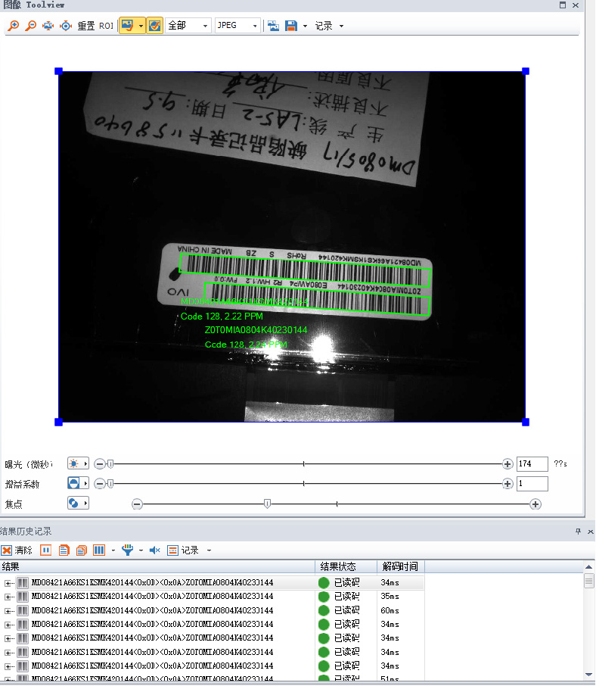Open the results history 记录 dropdown arrow
596x686 pixels.
click(209, 550)
